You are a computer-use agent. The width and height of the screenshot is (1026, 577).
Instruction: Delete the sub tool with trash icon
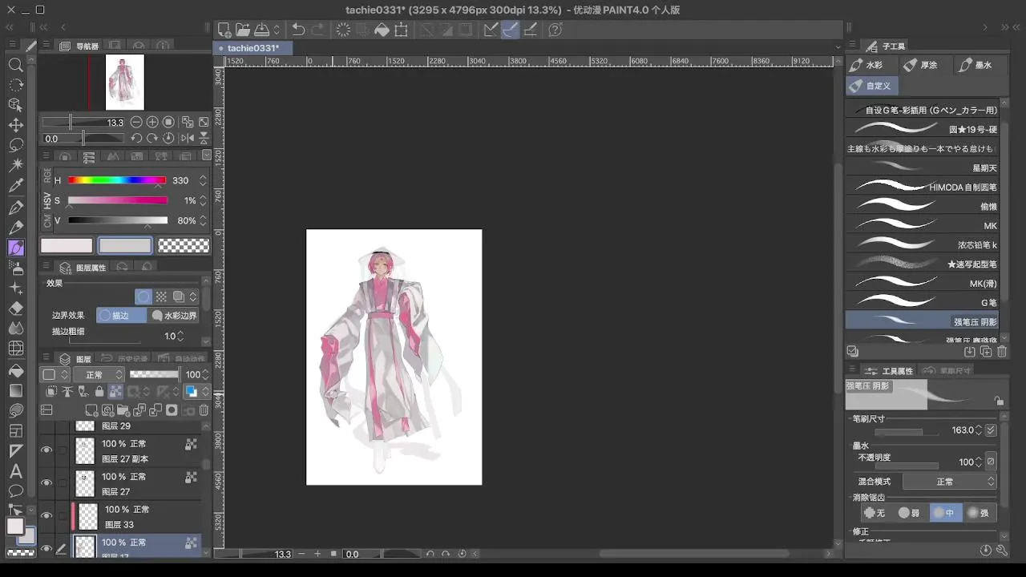(1002, 352)
